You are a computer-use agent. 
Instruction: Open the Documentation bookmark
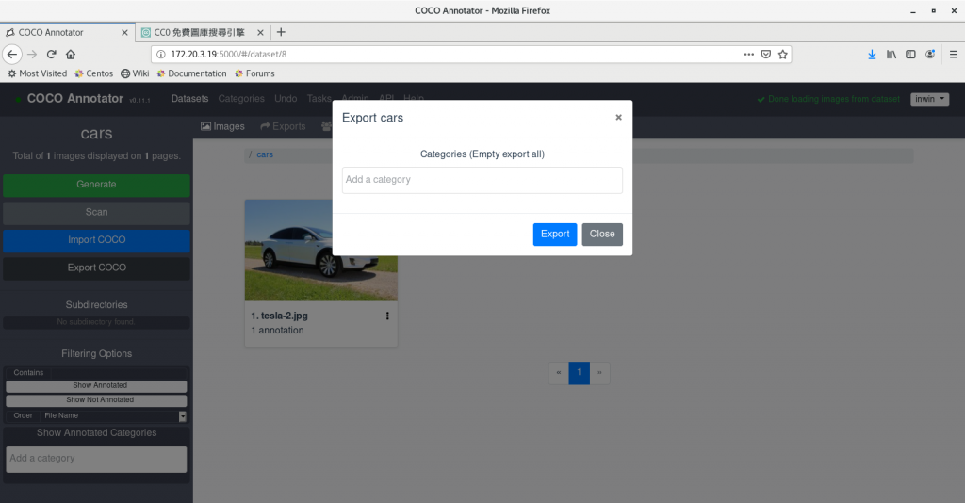tap(191, 73)
